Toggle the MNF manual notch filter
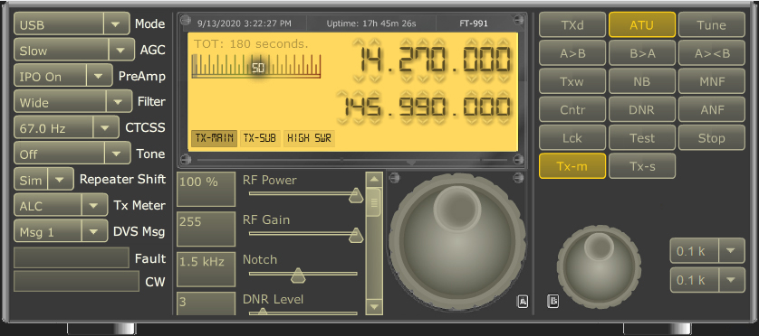This screenshot has height=336, width=759. coord(712,81)
